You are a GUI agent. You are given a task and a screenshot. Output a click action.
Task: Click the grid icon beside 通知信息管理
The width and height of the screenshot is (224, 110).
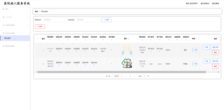coord(4,46)
